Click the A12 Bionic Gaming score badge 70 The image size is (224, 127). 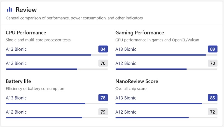[213, 63]
